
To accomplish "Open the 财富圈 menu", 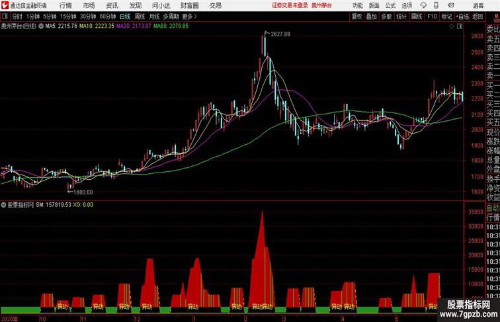I will point(189,5).
